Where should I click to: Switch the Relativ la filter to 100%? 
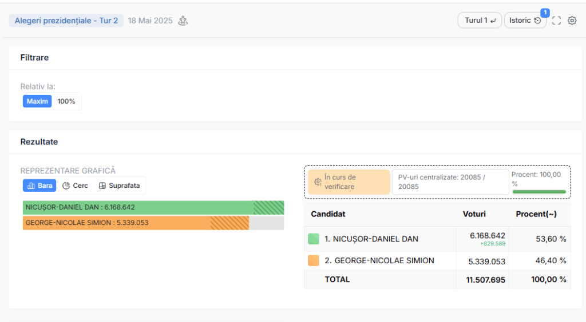pyautogui.click(x=66, y=101)
